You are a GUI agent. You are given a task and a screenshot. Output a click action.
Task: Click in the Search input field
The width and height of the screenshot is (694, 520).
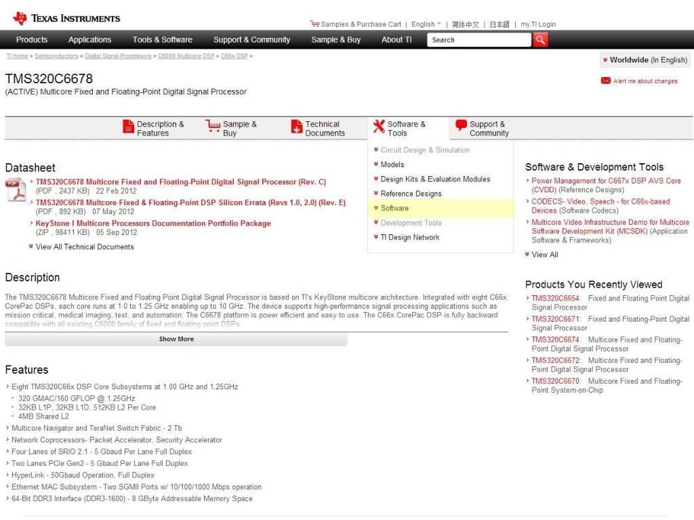point(479,40)
